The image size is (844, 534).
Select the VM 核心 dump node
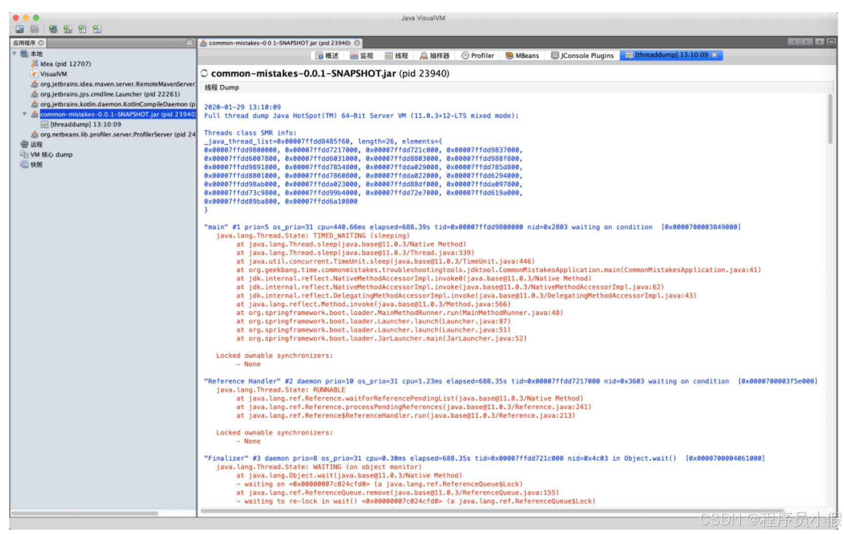pyautogui.click(x=46, y=154)
